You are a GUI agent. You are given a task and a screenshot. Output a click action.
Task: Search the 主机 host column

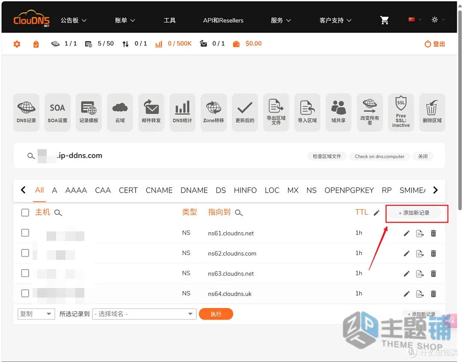coord(58,213)
